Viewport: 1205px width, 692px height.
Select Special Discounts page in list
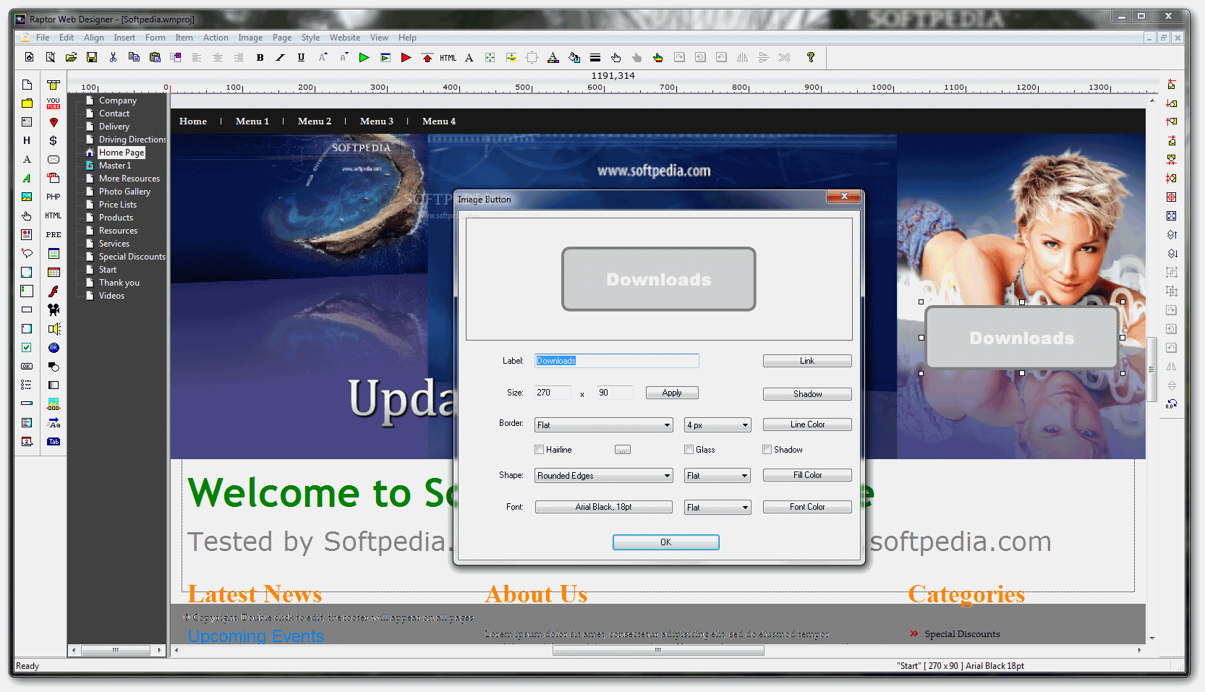(132, 257)
